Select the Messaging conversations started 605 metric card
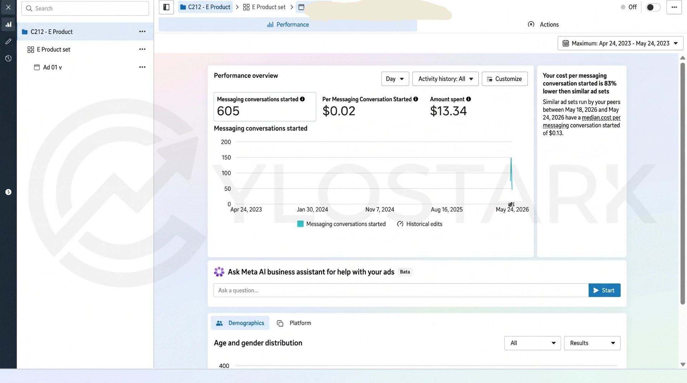The width and height of the screenshot is (687, 383). (x=265, y=107)
